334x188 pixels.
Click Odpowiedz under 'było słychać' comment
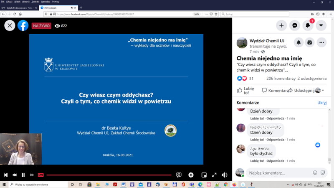[275, 161]
